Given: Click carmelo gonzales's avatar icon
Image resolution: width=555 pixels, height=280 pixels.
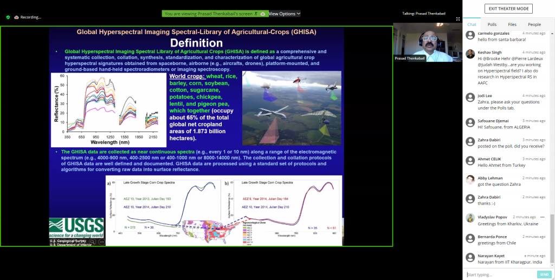Looking at the screenshot, I should [x=470, y=35].
